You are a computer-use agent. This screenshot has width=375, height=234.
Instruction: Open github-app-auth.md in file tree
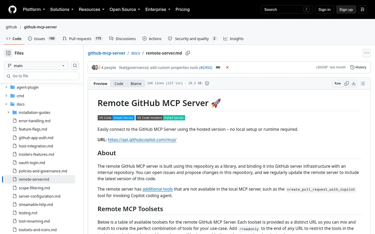tap(36, 138)
